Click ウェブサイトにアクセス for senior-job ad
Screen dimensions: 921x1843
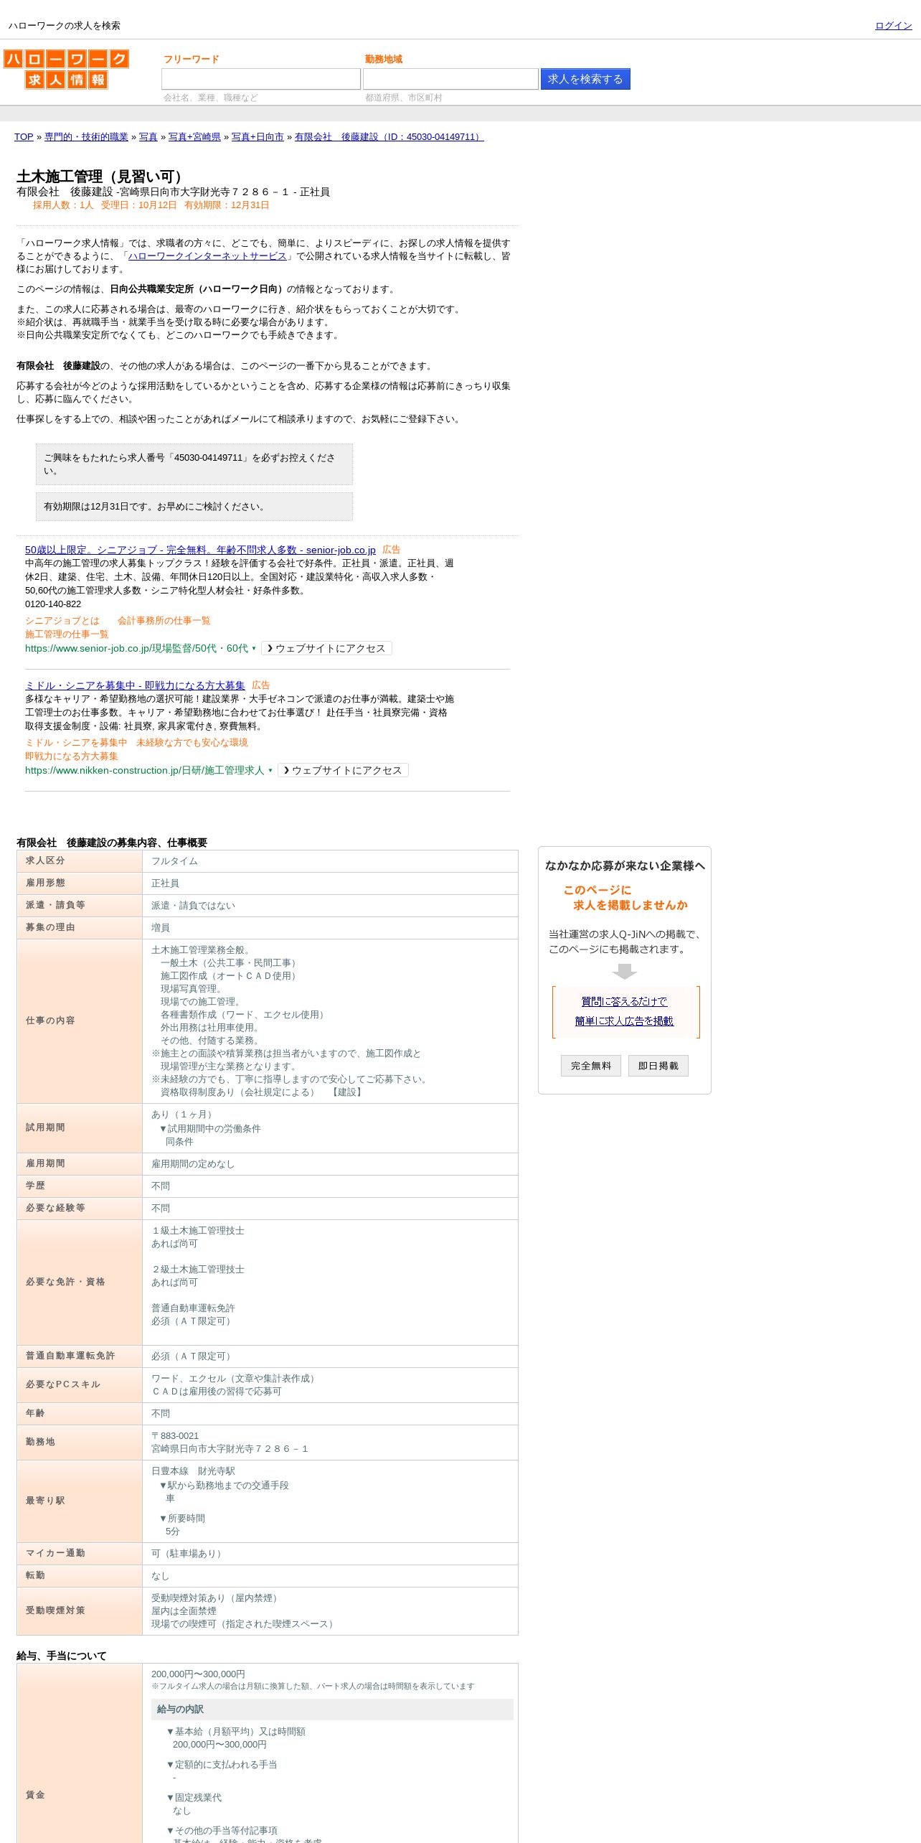326,648
